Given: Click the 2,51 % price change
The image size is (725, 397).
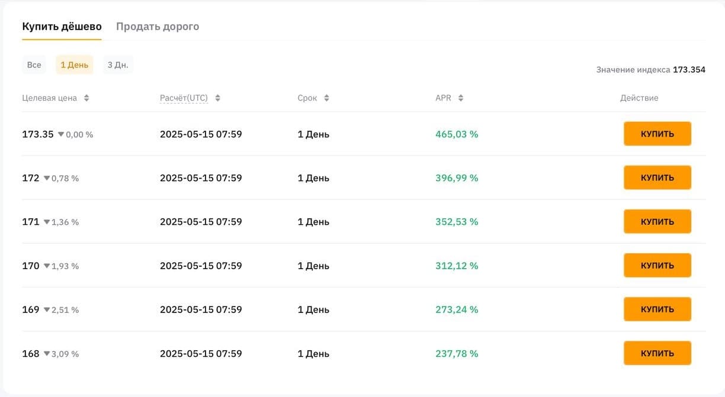Looking at the screenshot, I should pyautogui.click(x=65, y=310).
